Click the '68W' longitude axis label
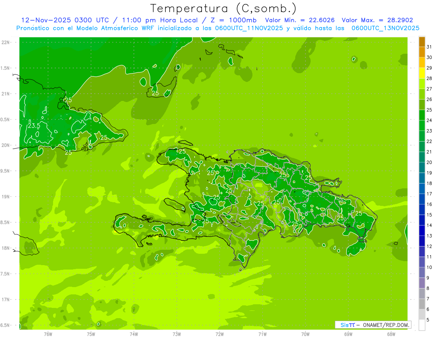The height and width of the screenshot is (339, 439). (x=391, y=334)
